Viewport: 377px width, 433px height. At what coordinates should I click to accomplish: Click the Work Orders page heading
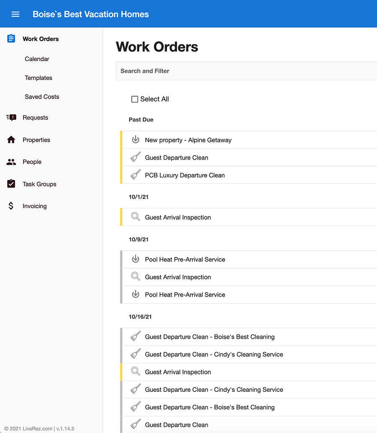coord(157,47)
